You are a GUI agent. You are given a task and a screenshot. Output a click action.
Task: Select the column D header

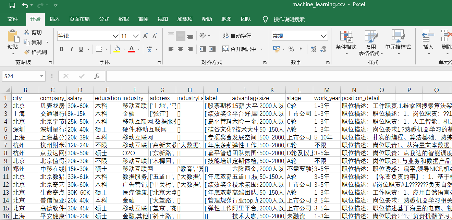pos(80,90)
